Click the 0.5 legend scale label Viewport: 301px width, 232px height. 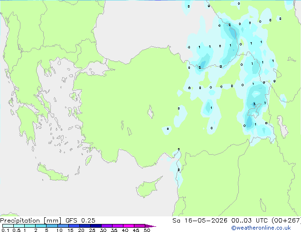click(x=16, y=230)
